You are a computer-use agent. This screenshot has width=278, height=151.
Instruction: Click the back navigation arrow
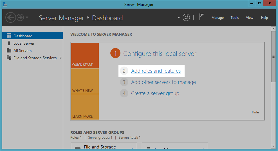[11, 17]
